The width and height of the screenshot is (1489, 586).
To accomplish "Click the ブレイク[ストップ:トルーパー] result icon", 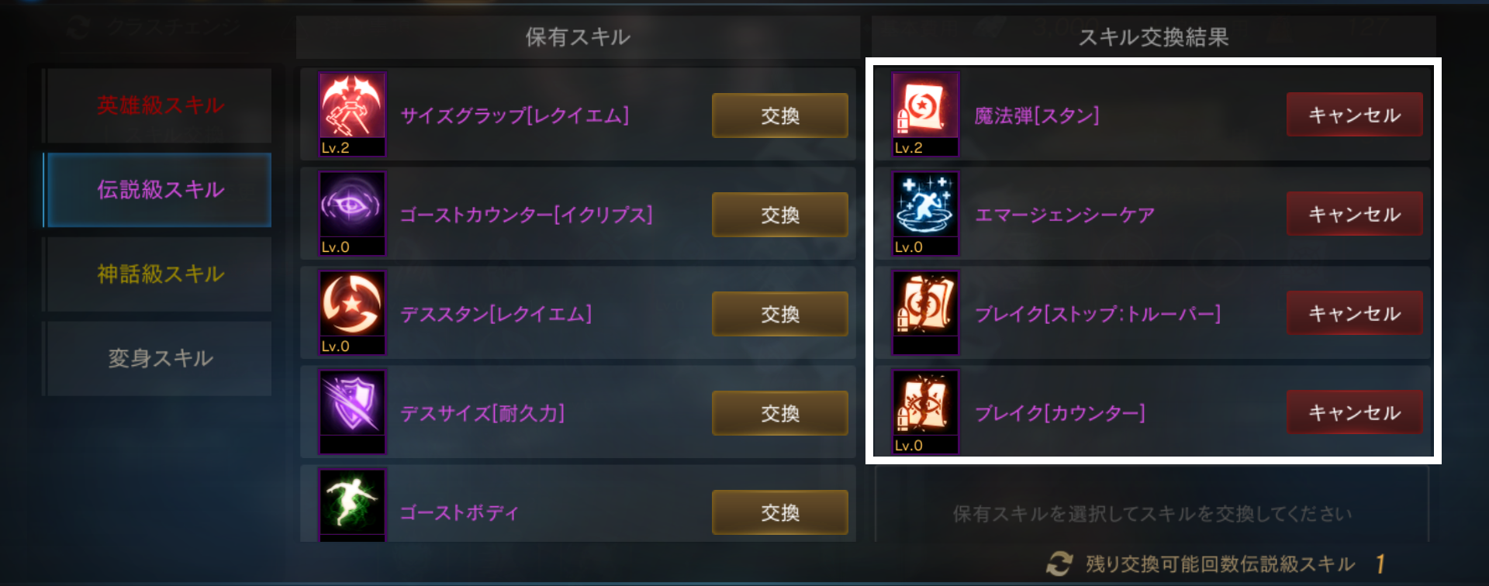I will click(x=925, y=313).
